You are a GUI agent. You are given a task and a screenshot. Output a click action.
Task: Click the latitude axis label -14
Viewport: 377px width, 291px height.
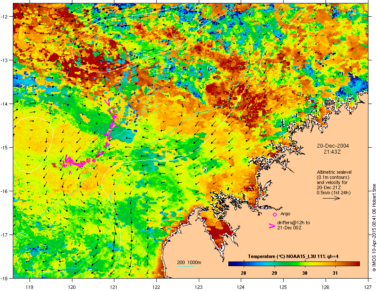tap(5, 104)
